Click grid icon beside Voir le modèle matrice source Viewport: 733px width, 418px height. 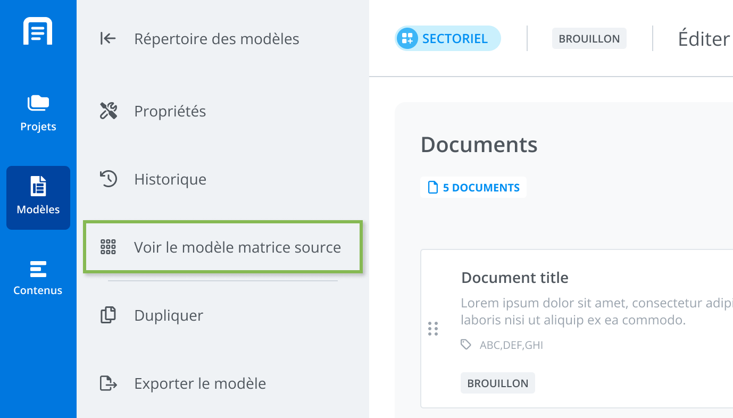(108, 247)
